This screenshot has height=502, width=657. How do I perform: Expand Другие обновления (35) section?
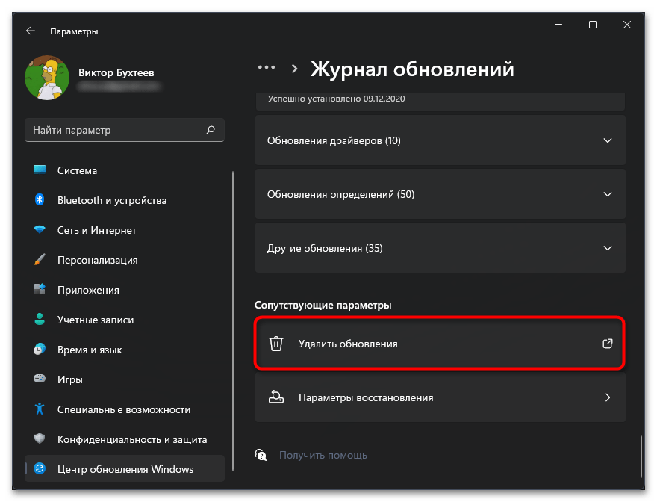pos(608,248)
